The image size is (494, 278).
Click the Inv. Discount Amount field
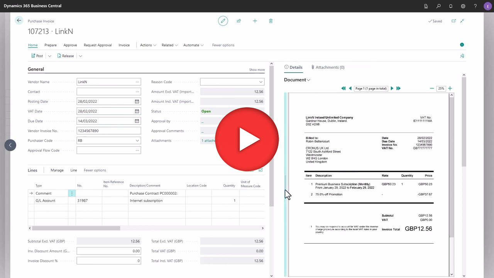click(109, 251)
